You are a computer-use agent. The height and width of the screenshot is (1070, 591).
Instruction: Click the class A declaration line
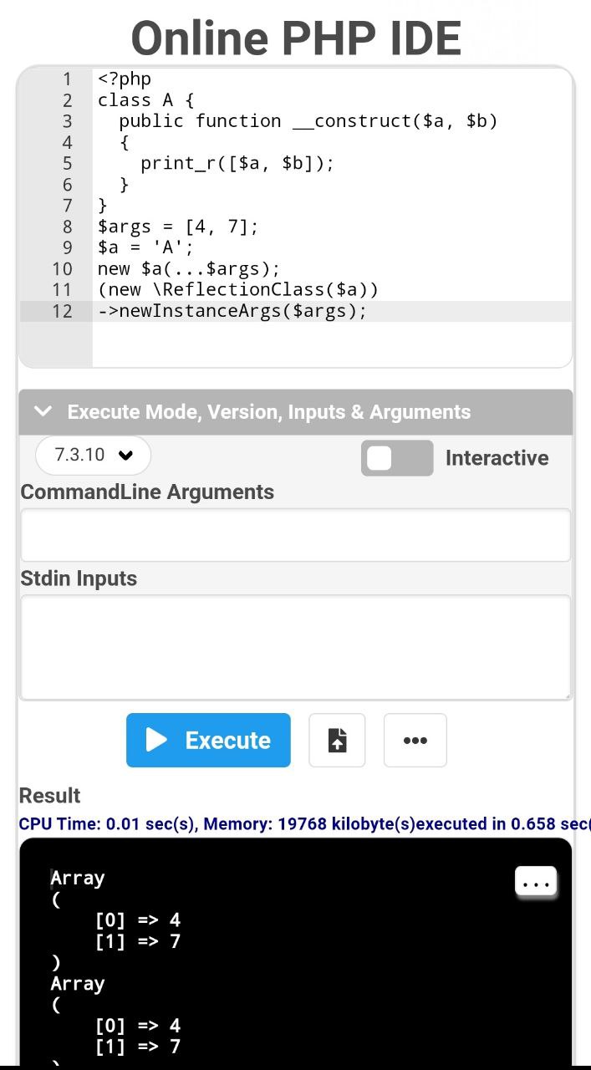coord(146,100)
